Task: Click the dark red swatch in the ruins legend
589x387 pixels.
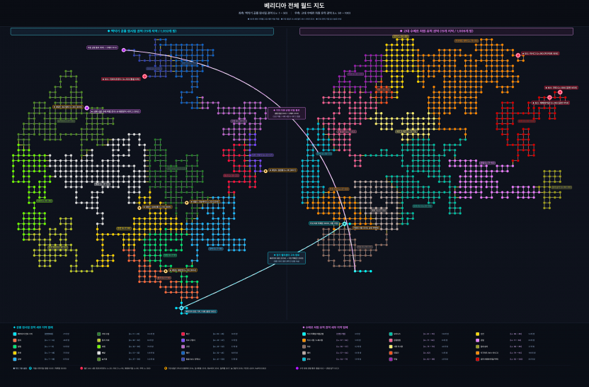Action: 477,359
